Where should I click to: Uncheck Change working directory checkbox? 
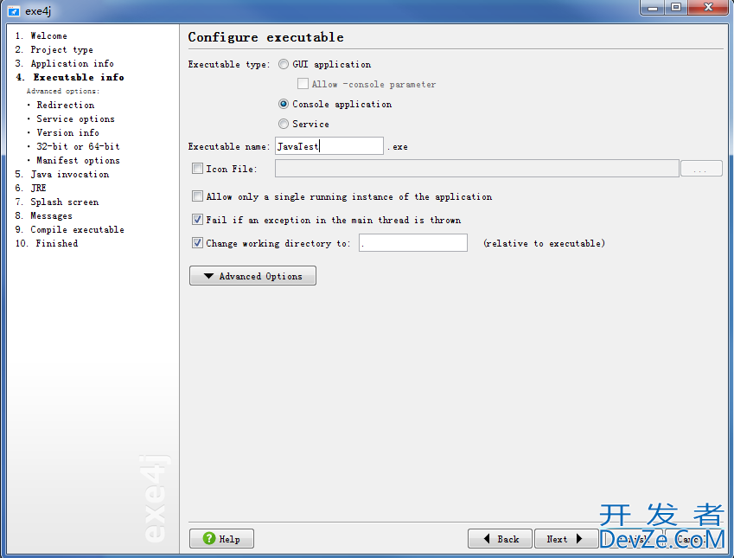(197, 243)
